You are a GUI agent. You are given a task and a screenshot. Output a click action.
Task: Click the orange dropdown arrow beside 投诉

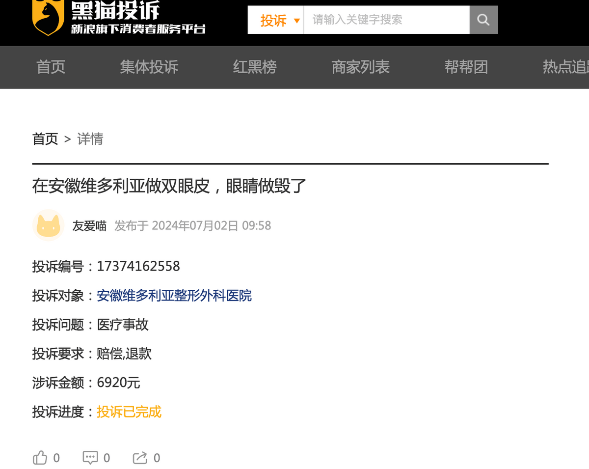[x=296, y=21]
